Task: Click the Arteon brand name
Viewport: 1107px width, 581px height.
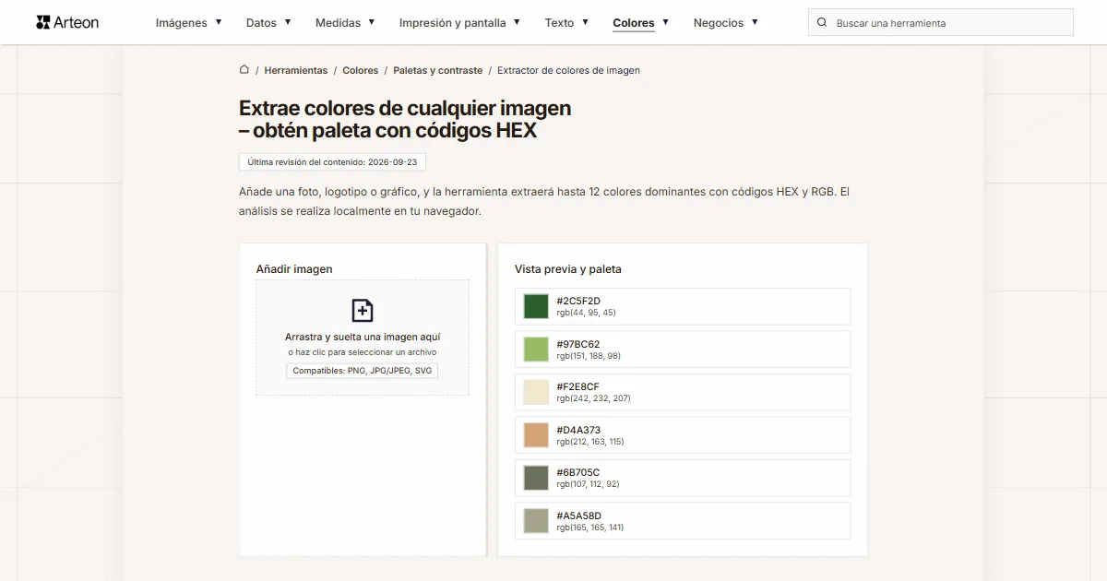Action: point(77,22)
